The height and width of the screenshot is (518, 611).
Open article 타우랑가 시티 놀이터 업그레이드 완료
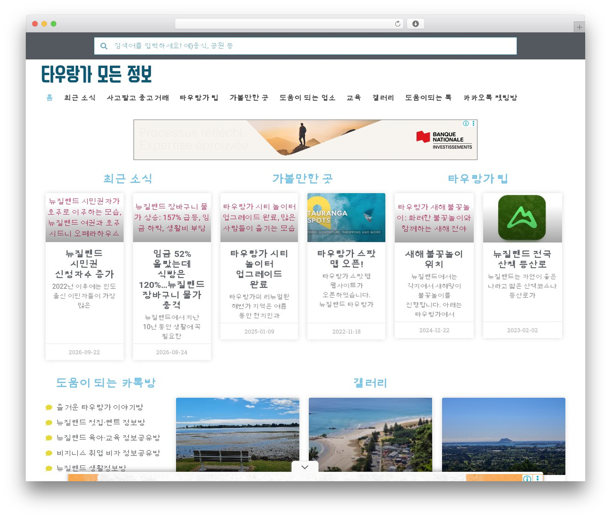pyautogui.click(x=259, y=269)
